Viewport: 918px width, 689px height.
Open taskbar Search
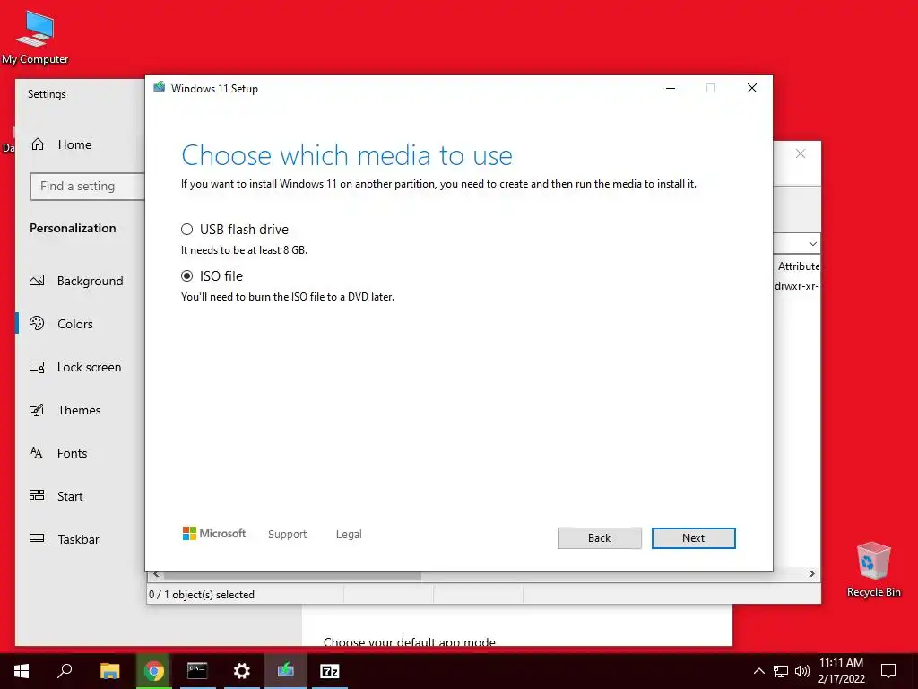point(65,671)
